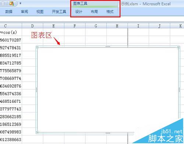Click the chart's top-left corner handle

37,47
